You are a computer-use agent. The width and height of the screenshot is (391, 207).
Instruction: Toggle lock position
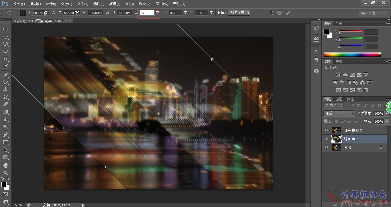[349, 121]
